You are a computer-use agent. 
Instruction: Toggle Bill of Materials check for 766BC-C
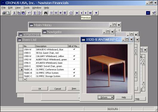(74, 76)
